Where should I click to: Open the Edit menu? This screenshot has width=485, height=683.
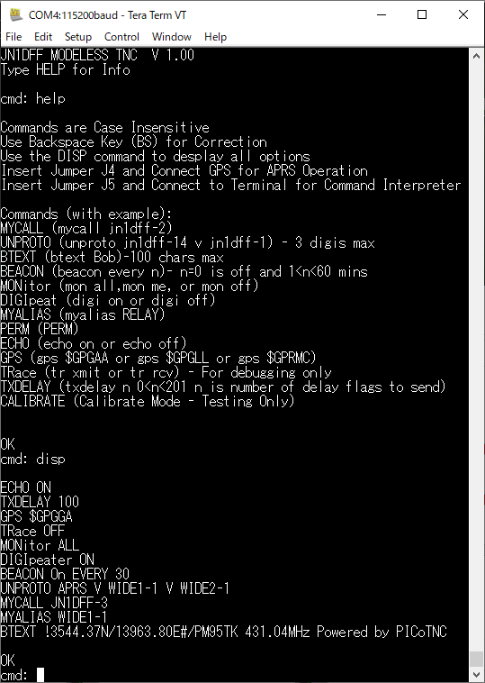point(43,37)
